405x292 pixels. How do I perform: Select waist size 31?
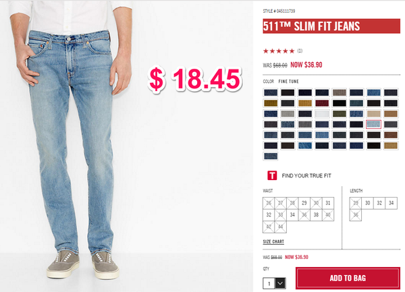[328, 203]
